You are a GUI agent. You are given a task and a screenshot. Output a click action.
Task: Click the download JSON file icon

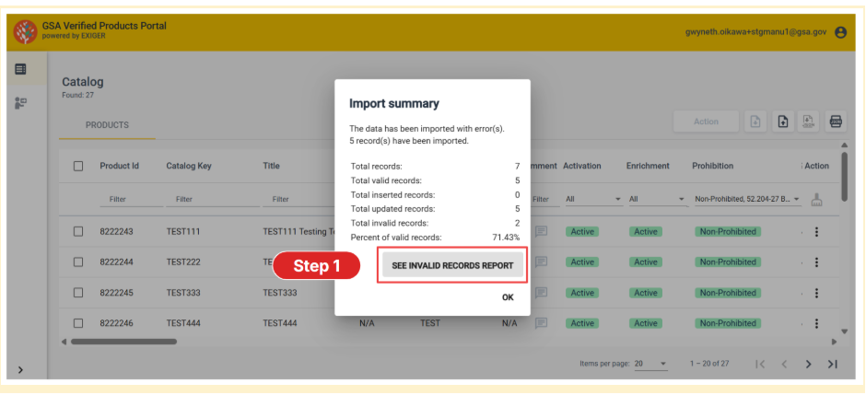tap(809, 122)
